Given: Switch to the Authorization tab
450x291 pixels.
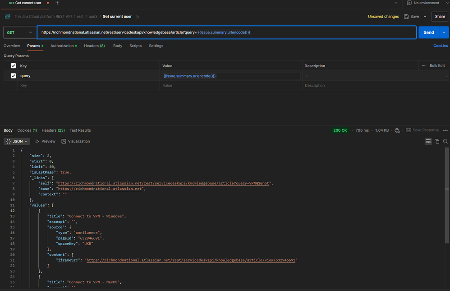Looking at the screenshot, I should pyautogui.click(x=63, y=46).
